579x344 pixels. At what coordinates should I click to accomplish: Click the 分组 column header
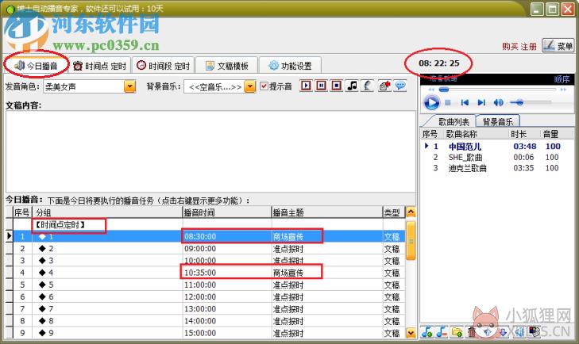(x=107, y=212)
